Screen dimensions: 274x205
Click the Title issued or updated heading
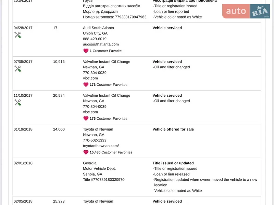[x=173, y=163]
